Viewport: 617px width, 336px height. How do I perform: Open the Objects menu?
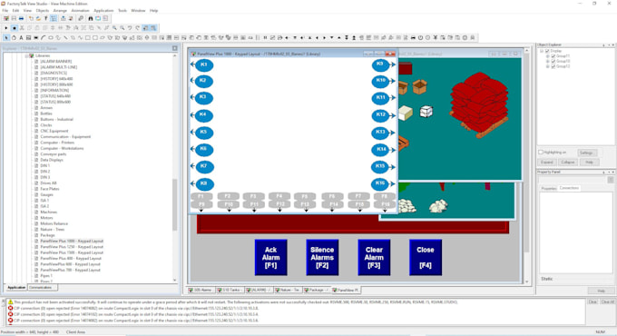43,11
